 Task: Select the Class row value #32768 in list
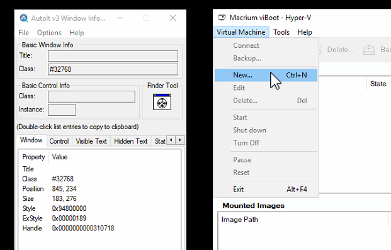62,179
